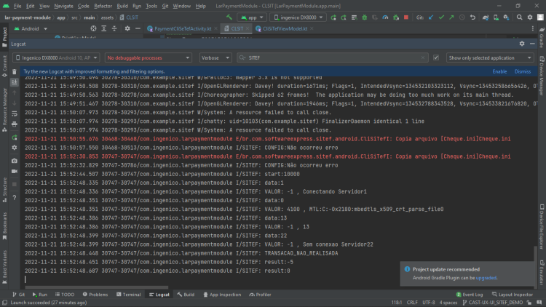Click Git Push green arrow

[451, 17]
